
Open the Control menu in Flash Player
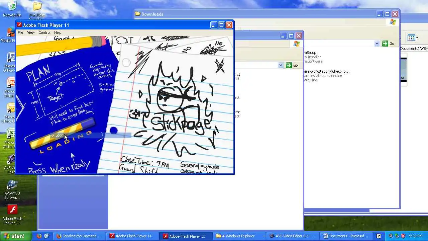click(x=44, y=32)
